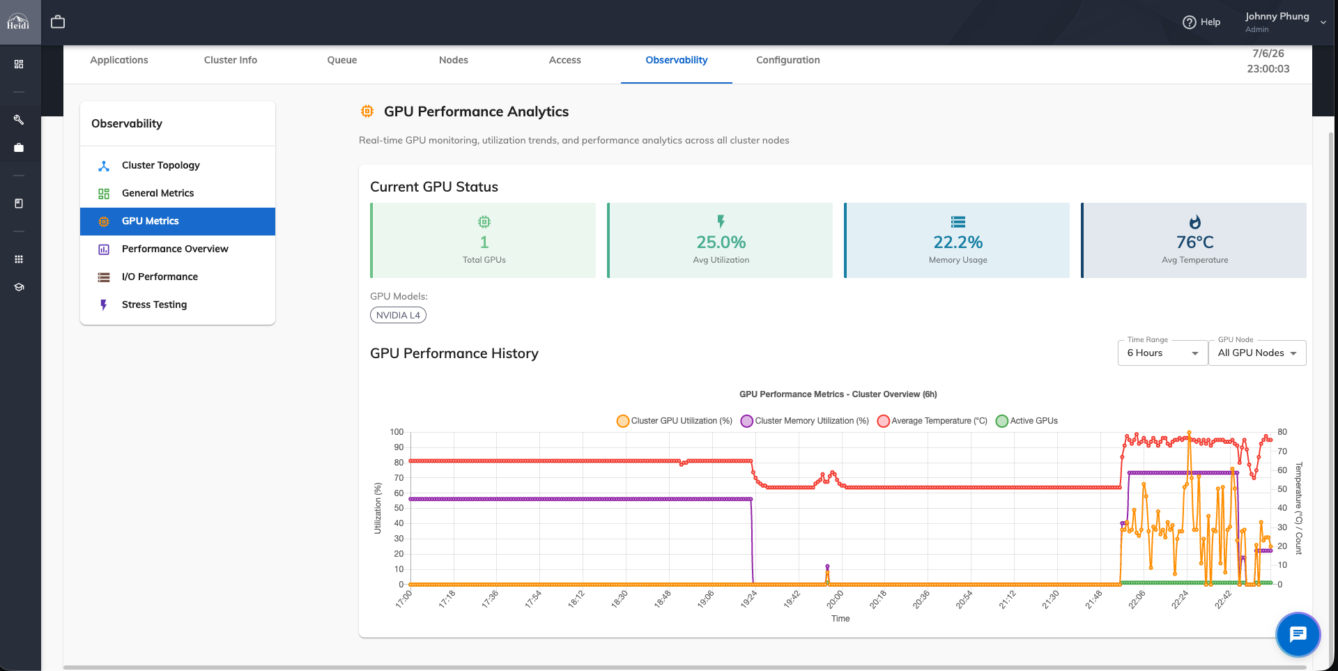Select the wrench tools icon in left sidebar

pyautogui.click(x=19, y=120)
